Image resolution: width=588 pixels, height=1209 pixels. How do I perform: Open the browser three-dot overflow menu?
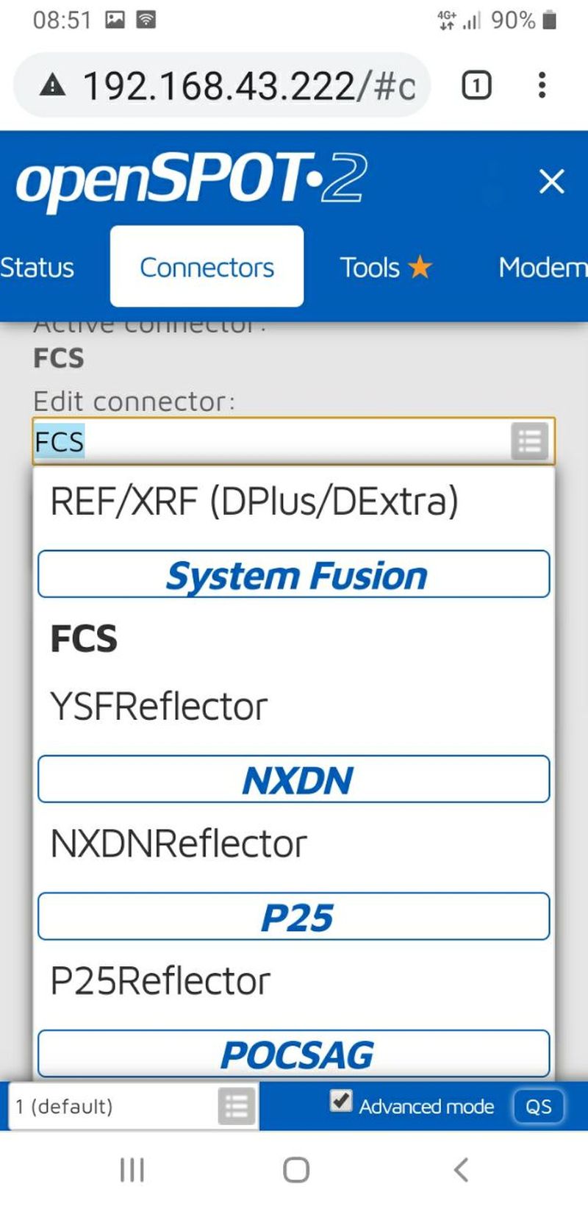coord(542,85)
